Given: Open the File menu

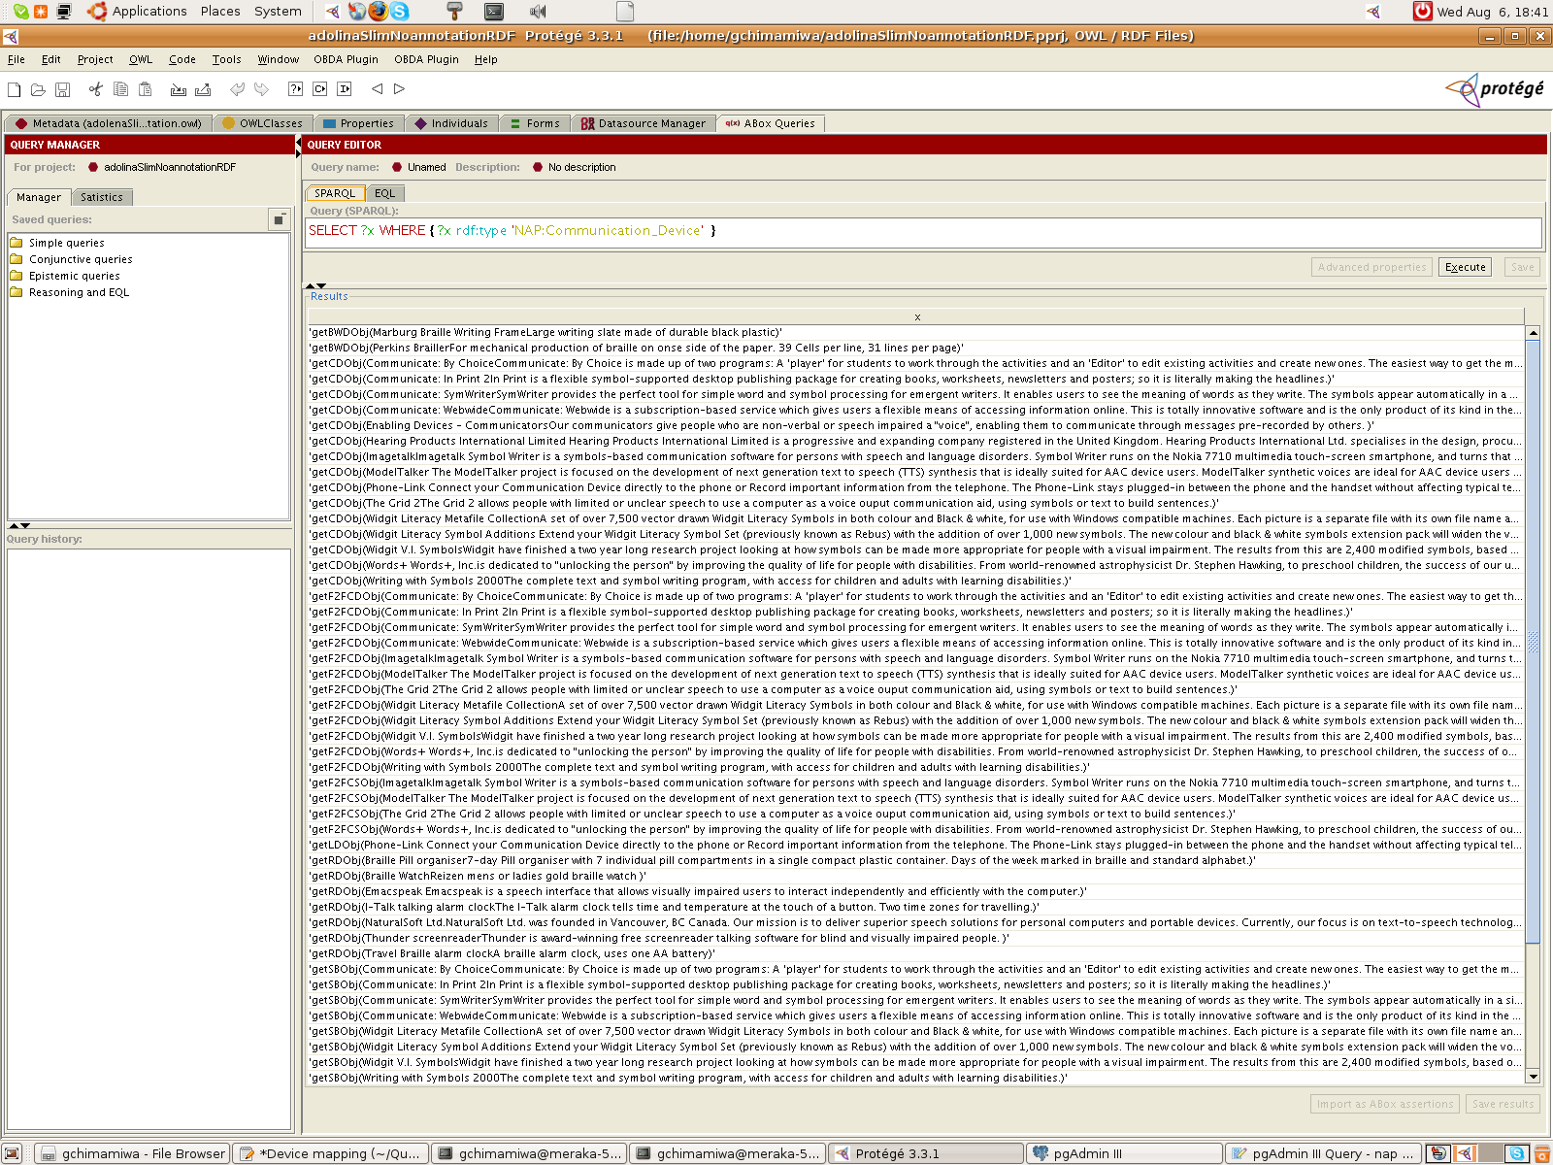Looking at the screenshot, I should [x=17, y=59].
